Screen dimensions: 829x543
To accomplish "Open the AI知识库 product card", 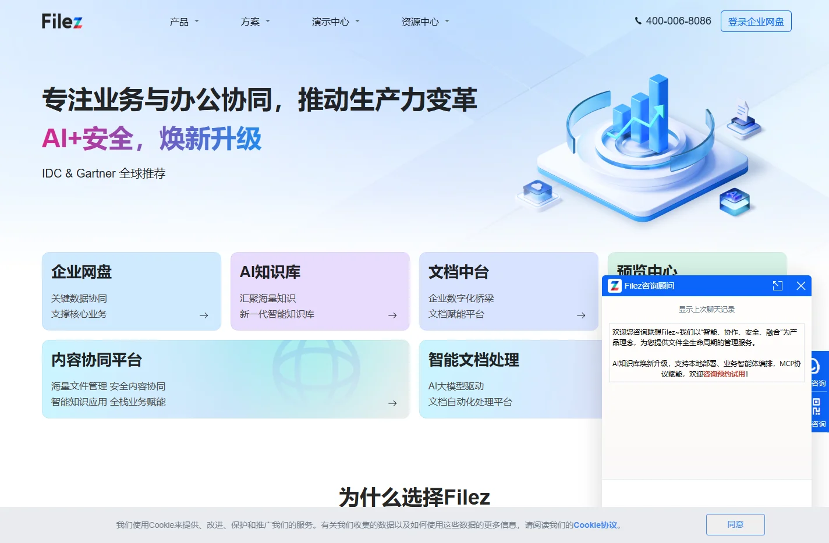I will pos(320,291).
